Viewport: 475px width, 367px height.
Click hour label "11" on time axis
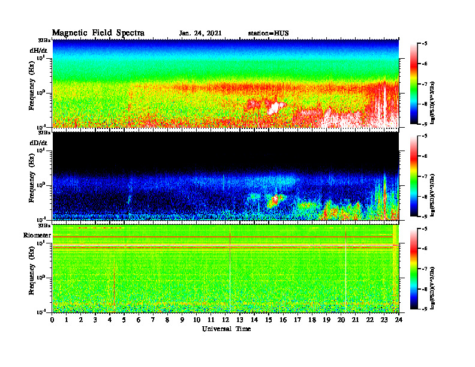coord(211,320)
